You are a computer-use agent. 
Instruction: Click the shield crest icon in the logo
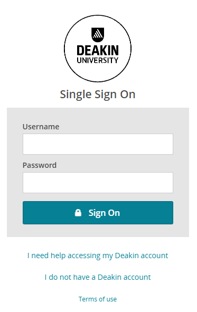pos(98,35)
